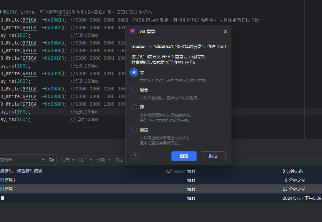Open the 路径 path filter
Image resolution: width=322 pixels, height=222 pixels.
click(119, 160)
